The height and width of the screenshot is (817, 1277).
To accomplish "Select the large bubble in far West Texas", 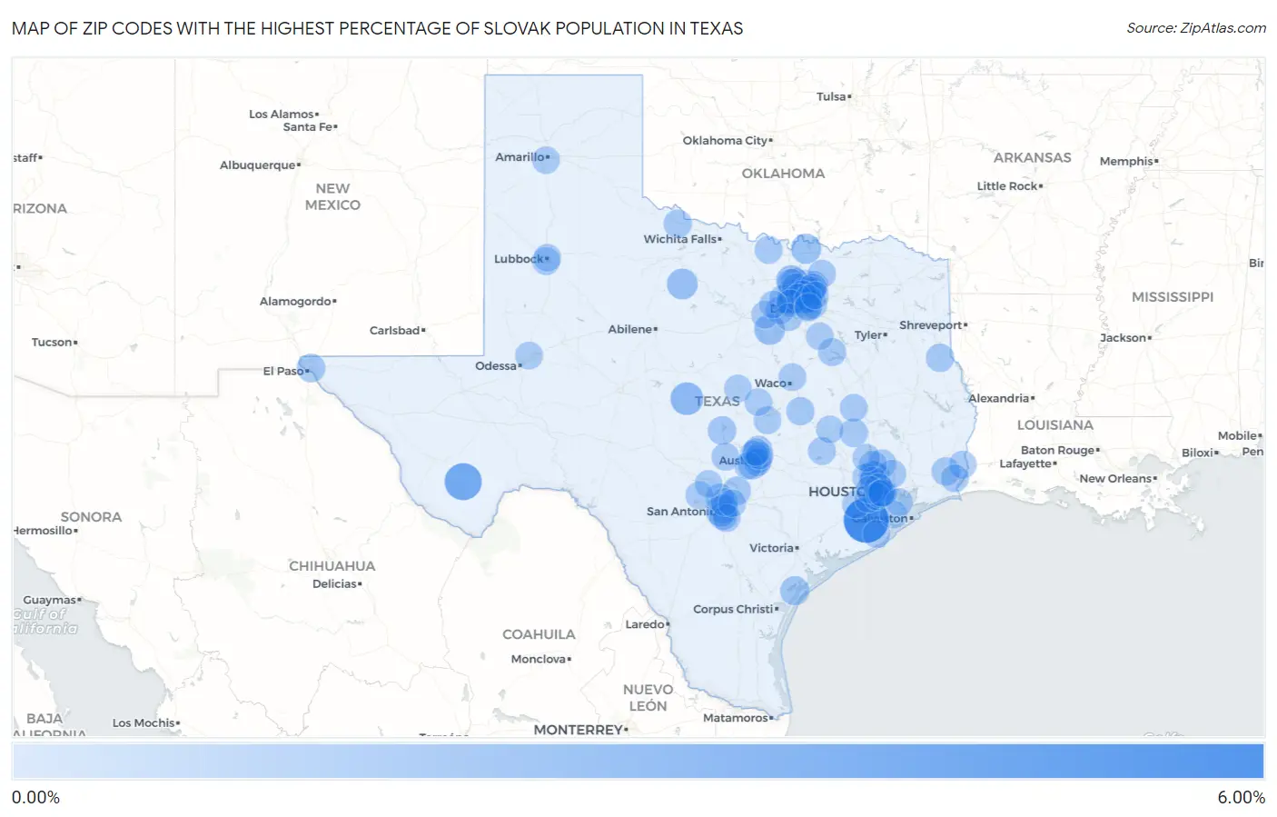I will 463,481.
